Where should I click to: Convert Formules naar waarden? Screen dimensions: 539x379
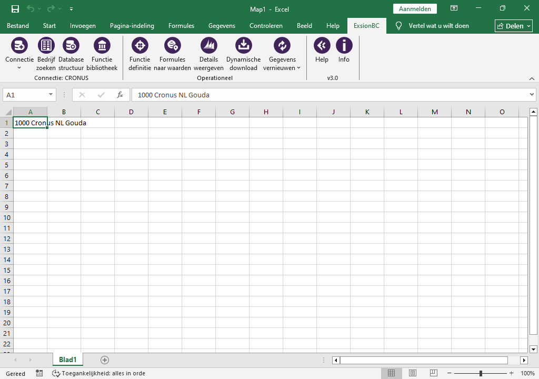[x=172, y=45]
